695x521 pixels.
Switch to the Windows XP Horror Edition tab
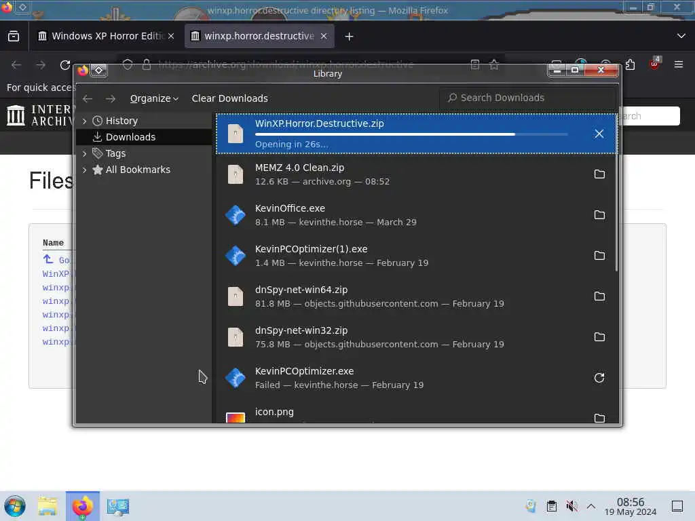tap(107, 36)
